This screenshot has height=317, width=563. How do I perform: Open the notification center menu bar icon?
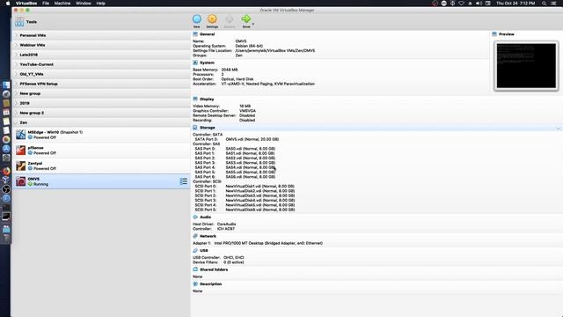553,4
